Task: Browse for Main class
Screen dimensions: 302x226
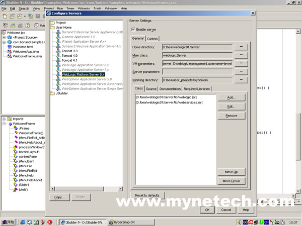Action: tap(241, 55)
